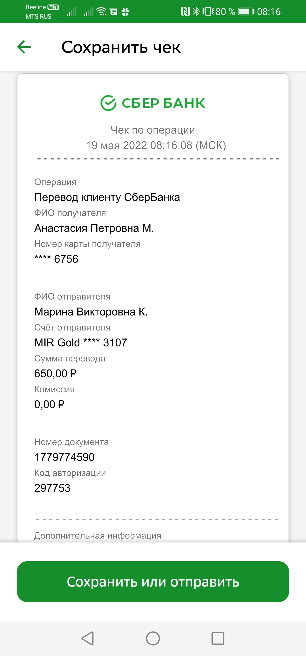Tap the Android back navigation triangle

point(88,638)
